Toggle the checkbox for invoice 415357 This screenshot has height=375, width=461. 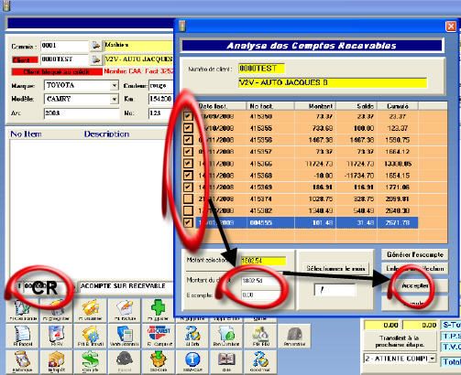point(188,152)
